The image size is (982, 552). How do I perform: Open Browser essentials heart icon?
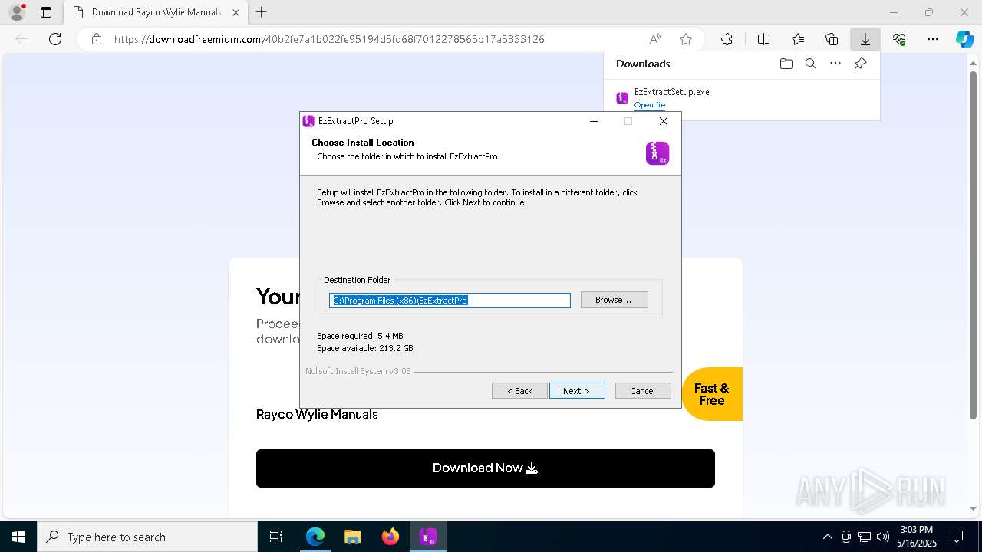tap(899, 39)
